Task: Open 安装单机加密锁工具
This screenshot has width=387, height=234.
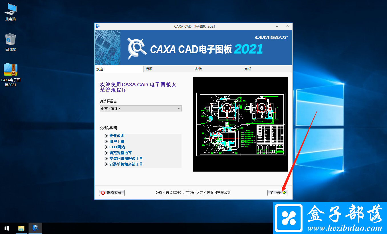Action: 126,164
